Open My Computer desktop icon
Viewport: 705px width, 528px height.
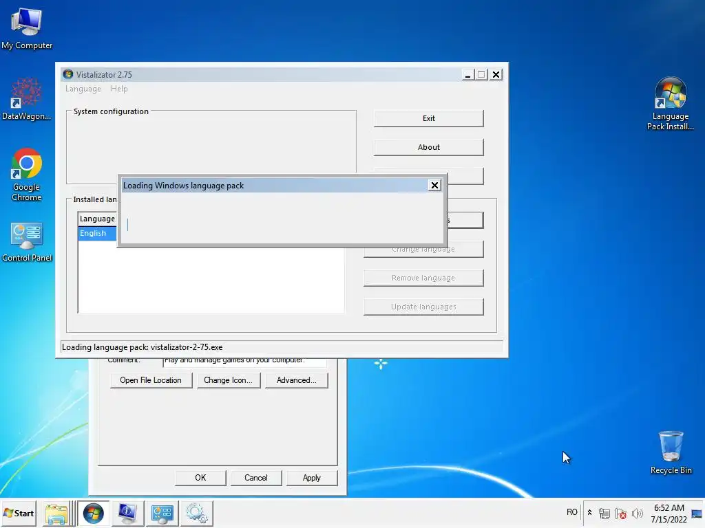(27, 29)
